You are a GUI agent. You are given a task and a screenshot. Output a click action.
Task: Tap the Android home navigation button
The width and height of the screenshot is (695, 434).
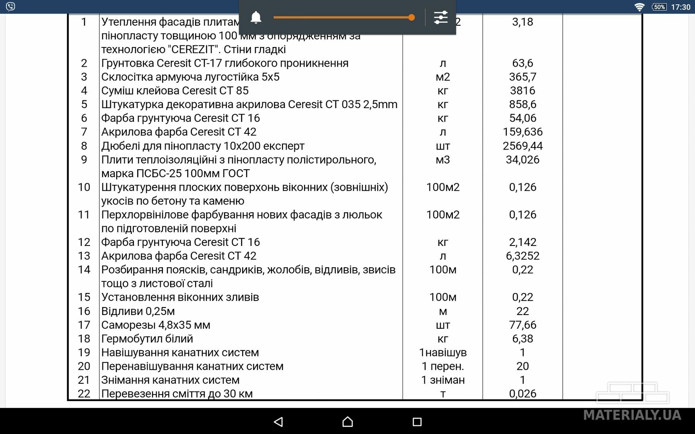347,422
